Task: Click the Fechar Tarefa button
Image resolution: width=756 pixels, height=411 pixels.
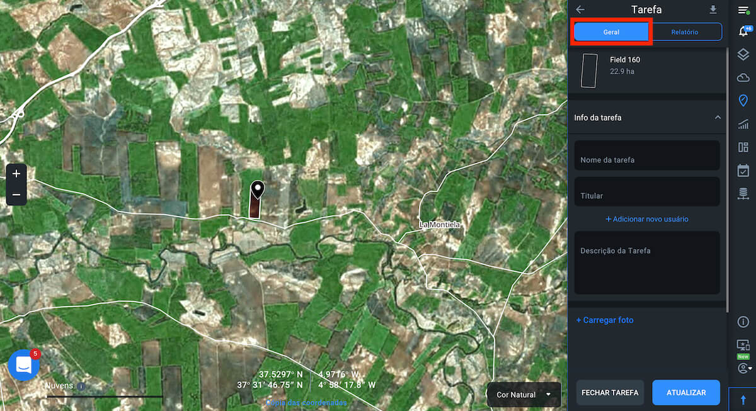Action: (610, 392)
